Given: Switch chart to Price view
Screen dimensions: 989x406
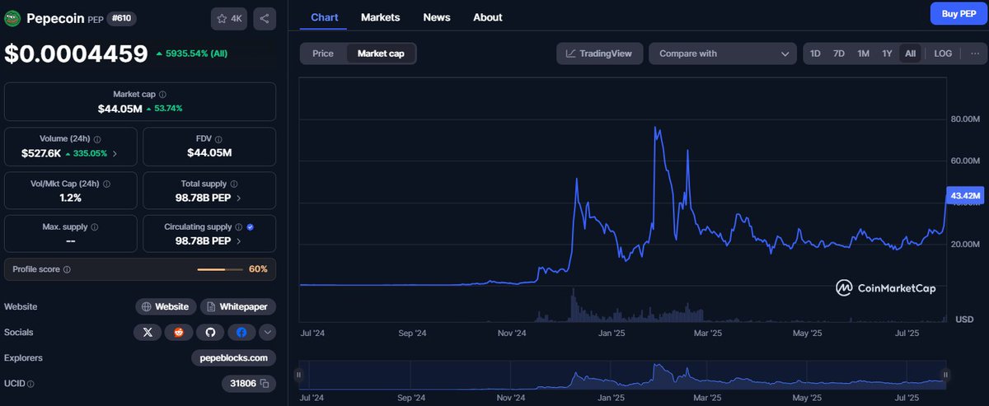Looking at the screenshot, I should click(x=323, y=54).
